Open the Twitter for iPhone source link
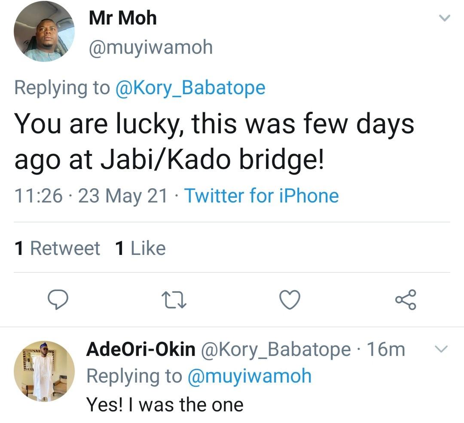Viewport: 464px width, 423px height. [261, 196]
